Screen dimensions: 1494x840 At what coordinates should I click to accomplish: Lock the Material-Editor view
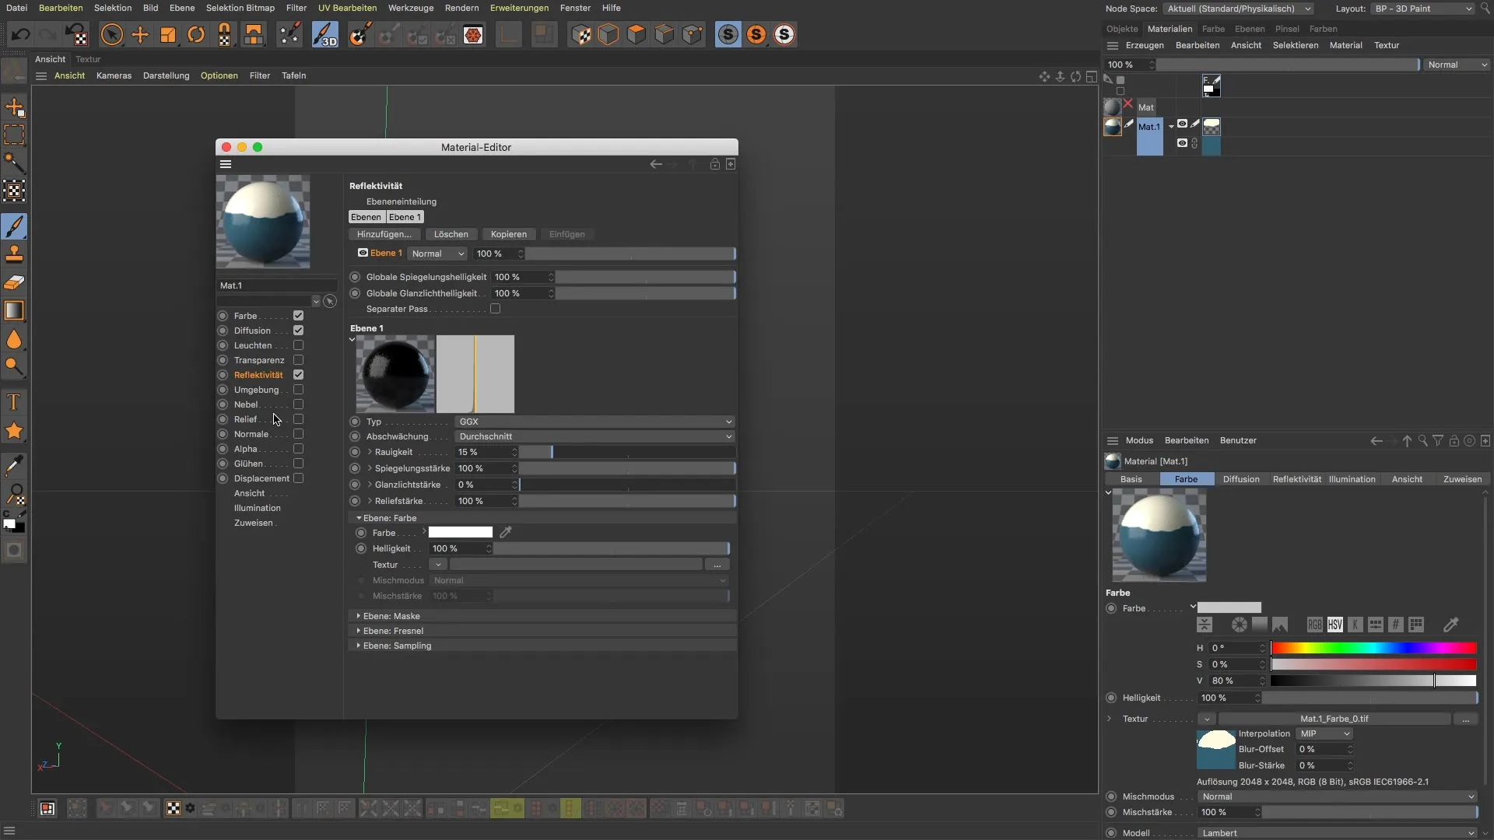pyautogui.click(x=714, y=164)
